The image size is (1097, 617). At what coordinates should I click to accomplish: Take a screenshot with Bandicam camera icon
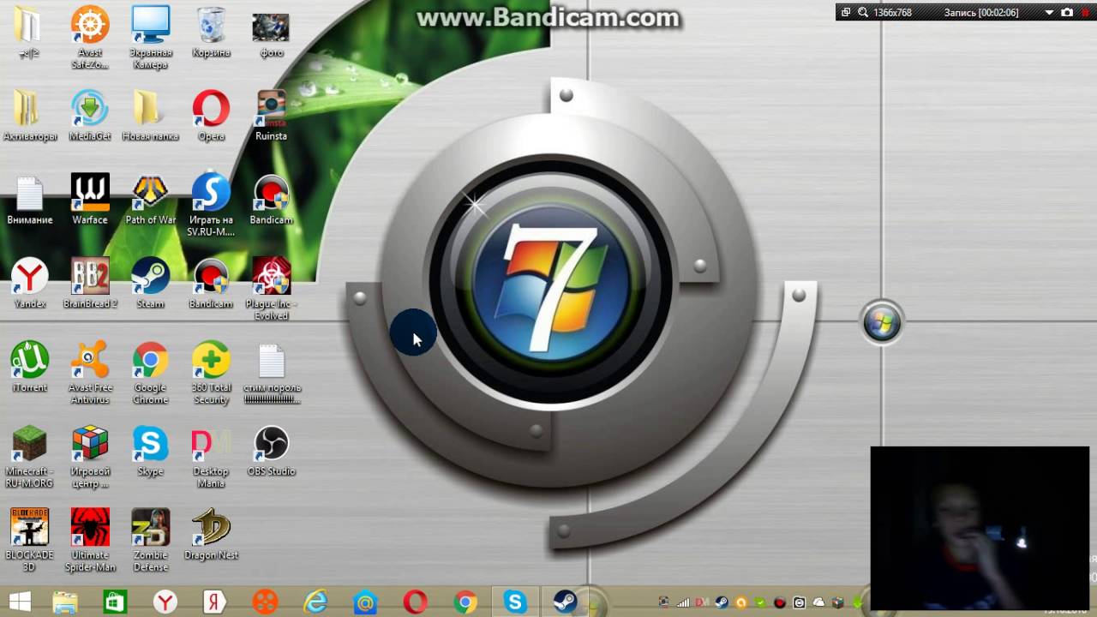1067,13
